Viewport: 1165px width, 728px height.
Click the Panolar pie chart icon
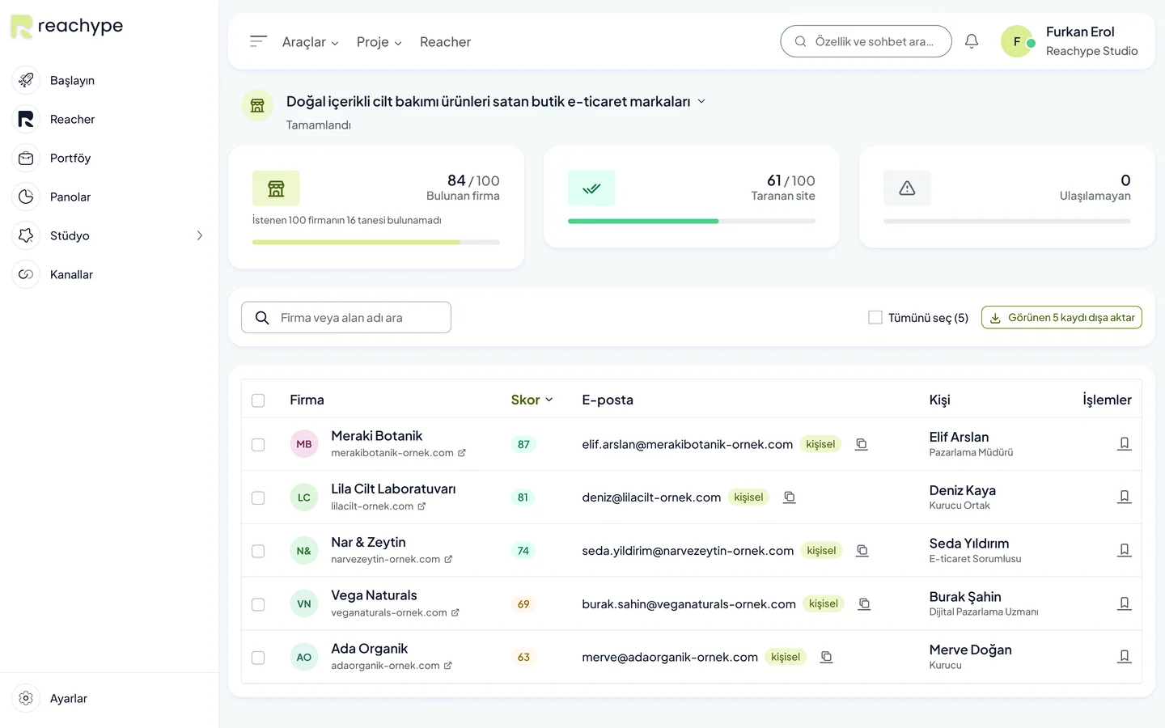[26, 197]
